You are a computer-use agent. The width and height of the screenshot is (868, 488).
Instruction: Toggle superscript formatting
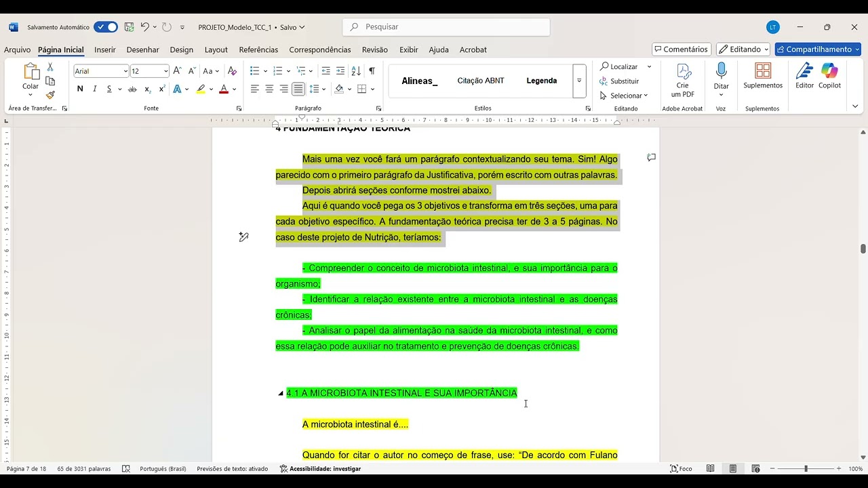pyautogui.click(x=162, y=89)
